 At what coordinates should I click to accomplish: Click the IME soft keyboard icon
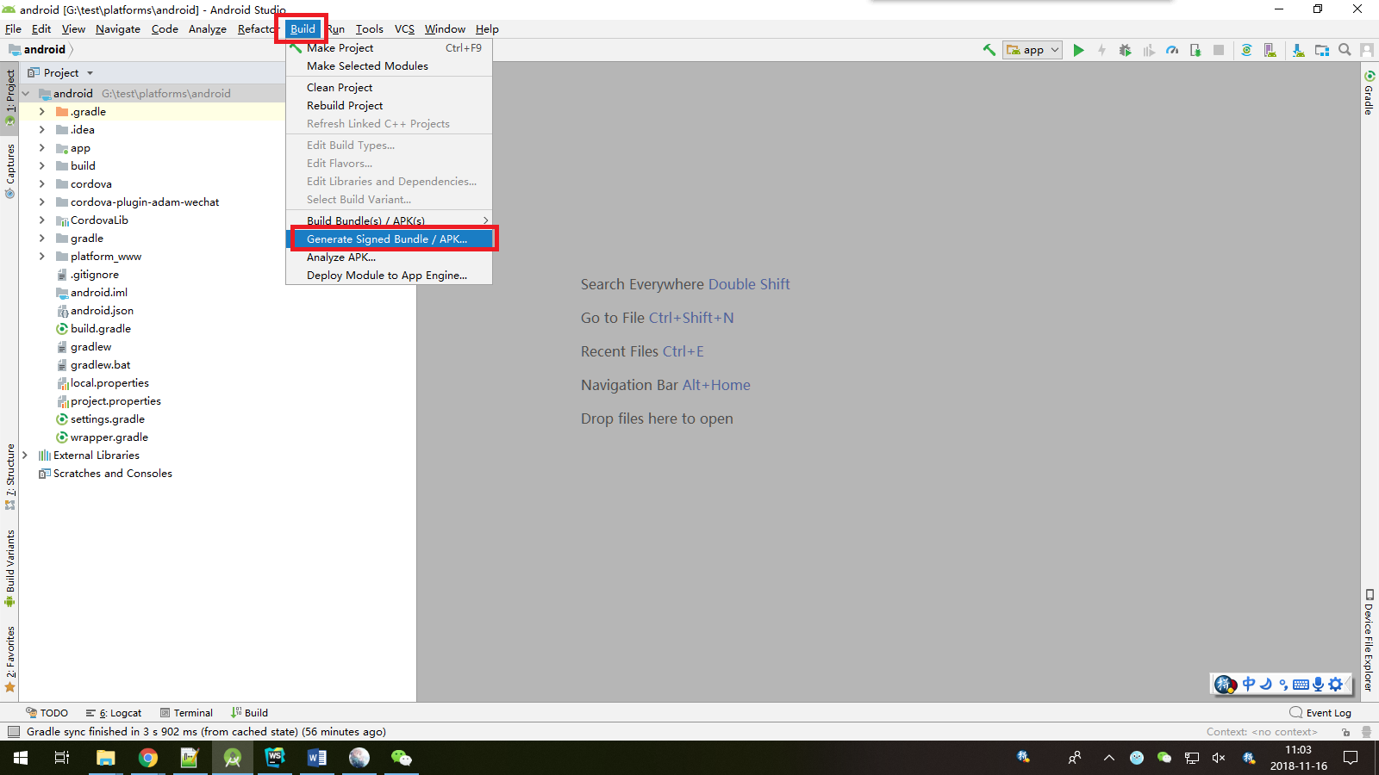[x=1301, y=685]
